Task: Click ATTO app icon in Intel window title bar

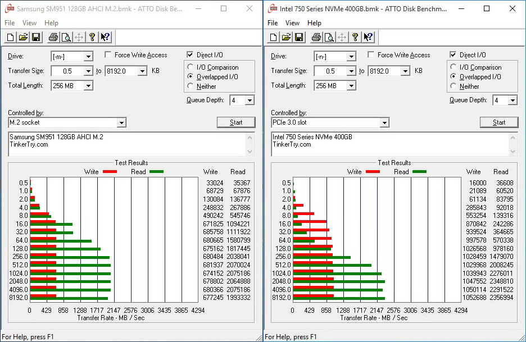Action: (x=273, y=9)
